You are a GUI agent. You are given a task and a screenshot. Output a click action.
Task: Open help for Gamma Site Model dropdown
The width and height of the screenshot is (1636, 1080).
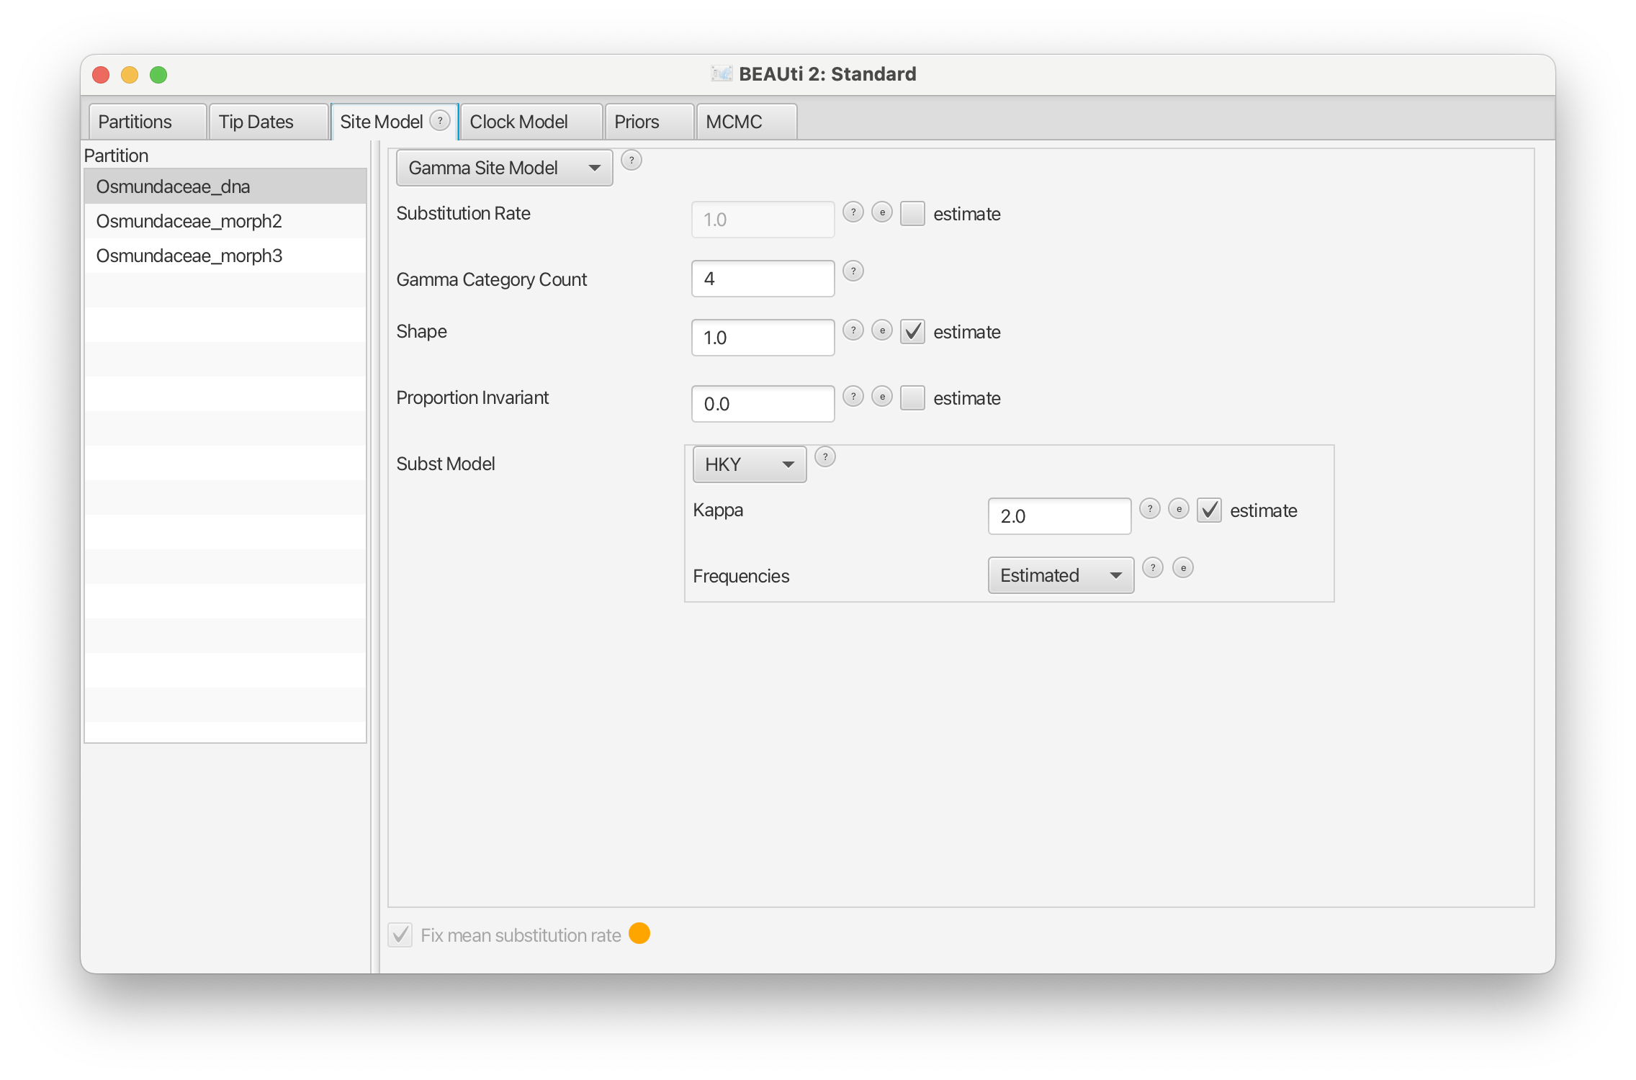632,160
